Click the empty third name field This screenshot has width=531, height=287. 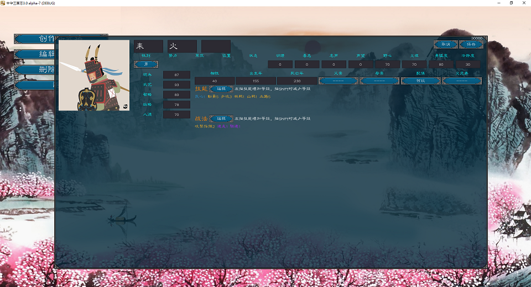pyautogui.click(x=216, y=46)
